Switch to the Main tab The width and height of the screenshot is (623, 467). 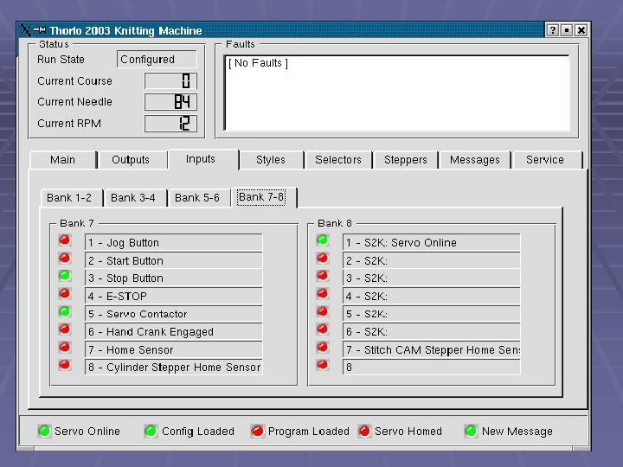click(x=63, y=160)
